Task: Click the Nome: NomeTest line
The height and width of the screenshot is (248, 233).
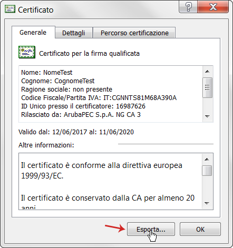Action: (47, 73)
